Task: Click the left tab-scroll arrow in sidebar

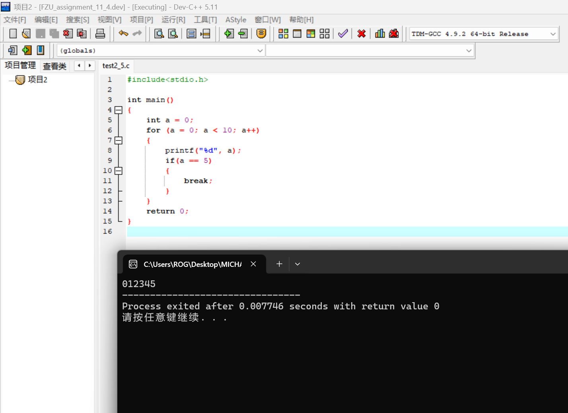Action: [x=79, y=66]
